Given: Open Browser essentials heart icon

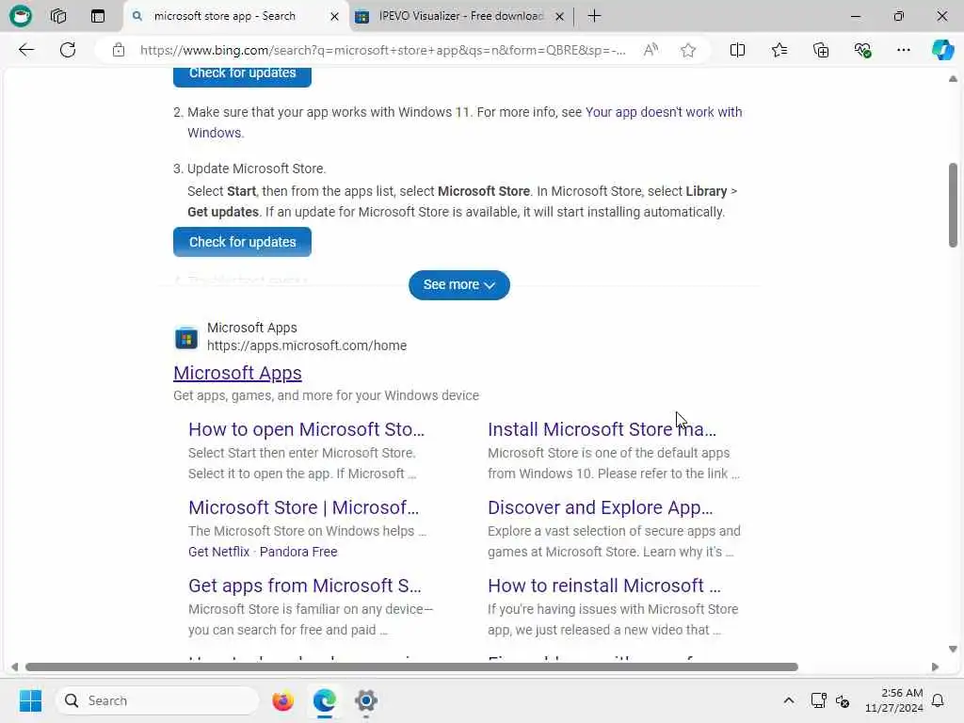Looking at the screenshot, I should [x=862, y=50].
